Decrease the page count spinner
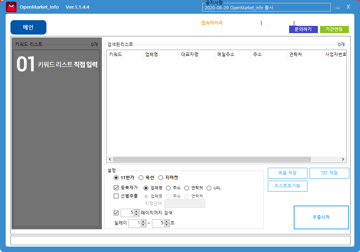The image size is (360, 252). pyautogui.click(x=136, y=214)
